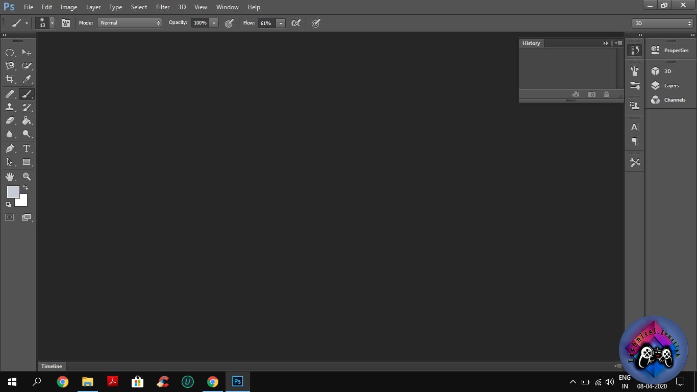The height and width of the screenshot is (392, 697).
Task: Select the Horizontal Type tool
Action: coord(27,149)
